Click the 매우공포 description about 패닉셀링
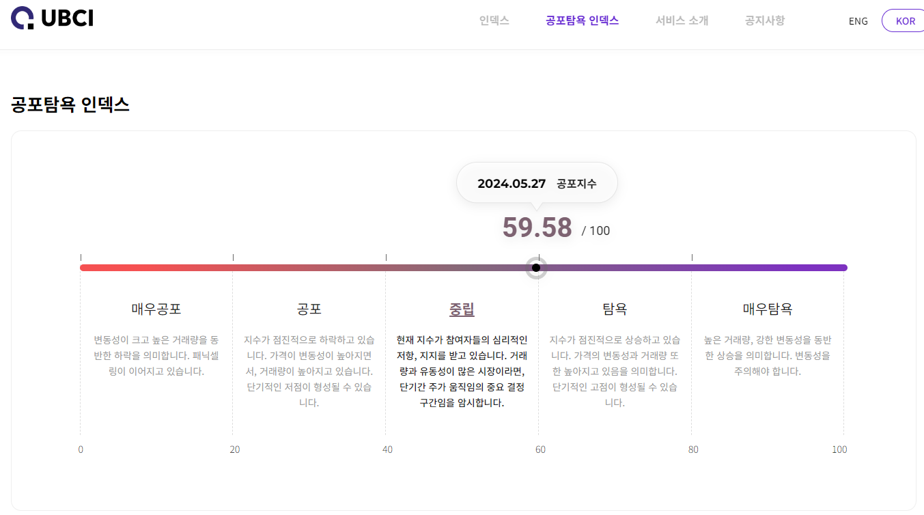Screen dimensions: 924x515 [x=156, y=355]
